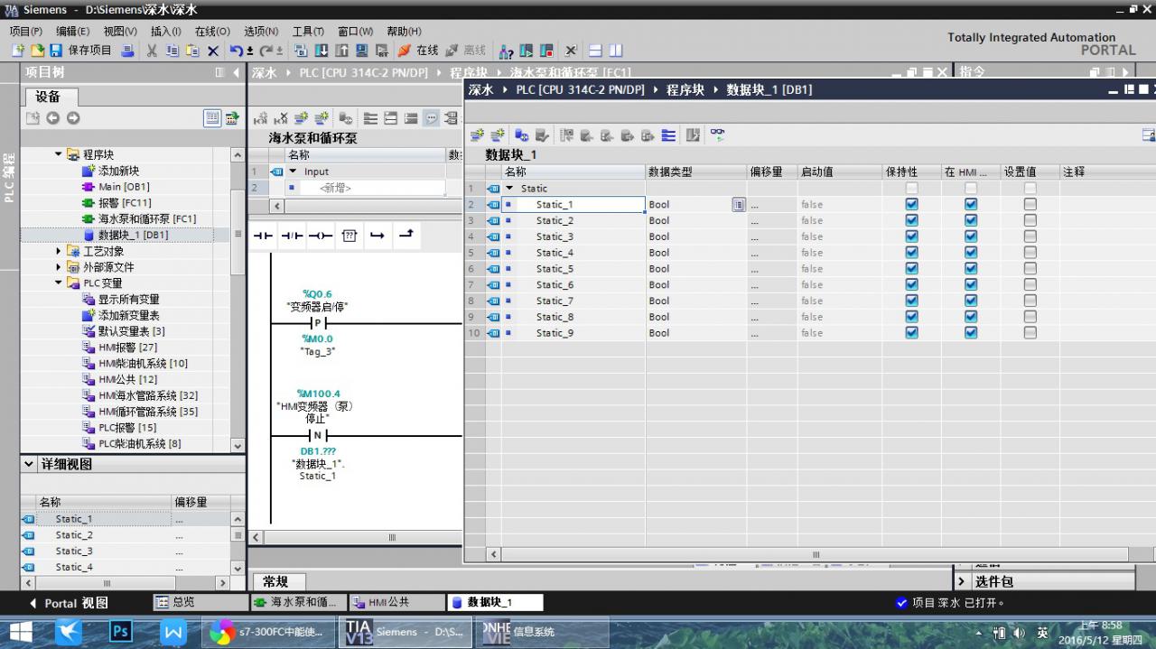Click the undo arrow icon
Viewport: 1156px width, 649px height.
[236, 51]
